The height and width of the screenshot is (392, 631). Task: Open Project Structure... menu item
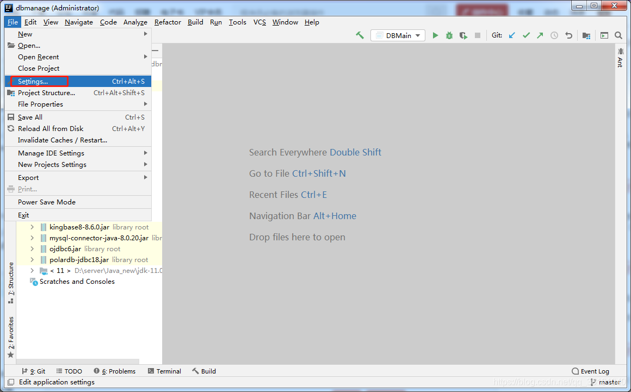click(78, 92)
